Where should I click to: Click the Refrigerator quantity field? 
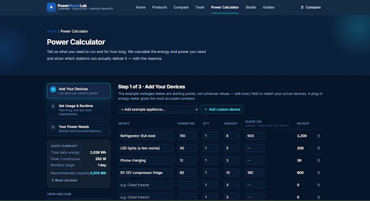click(210, 136)
